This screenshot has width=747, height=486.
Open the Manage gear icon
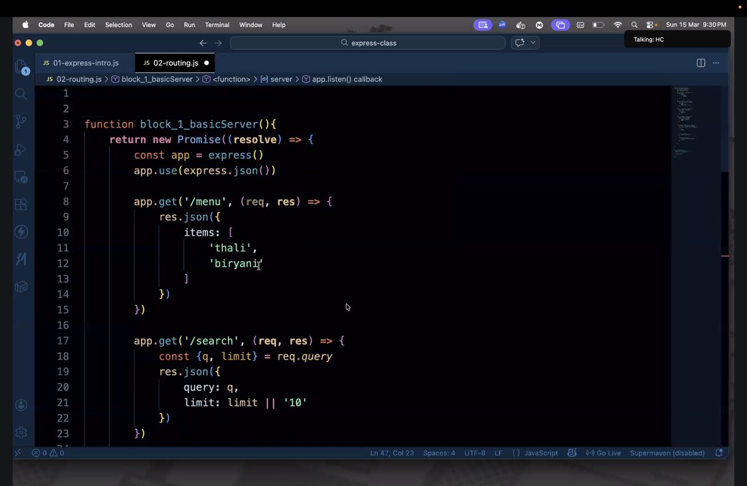pyautogui.click(x=21, y=432)
